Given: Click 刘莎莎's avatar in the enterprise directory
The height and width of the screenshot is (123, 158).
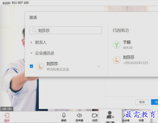Looking at the screenshot, I should [x=40, y=66].
